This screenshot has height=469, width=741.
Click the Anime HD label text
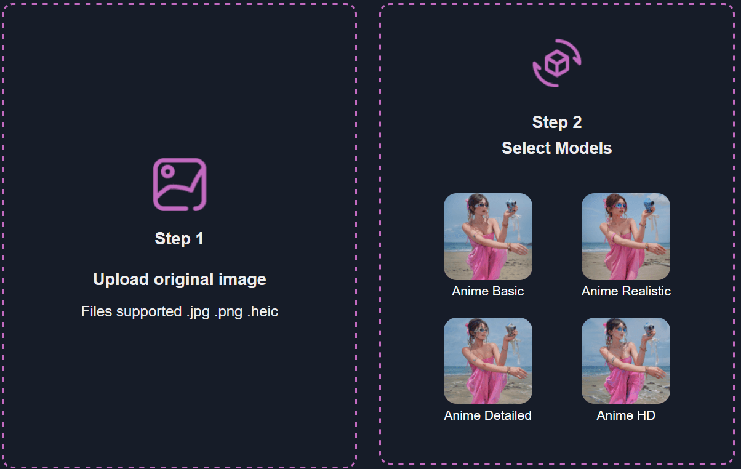tap(625, 415)
